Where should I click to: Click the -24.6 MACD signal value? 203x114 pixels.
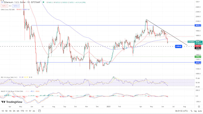pos(37,91)
